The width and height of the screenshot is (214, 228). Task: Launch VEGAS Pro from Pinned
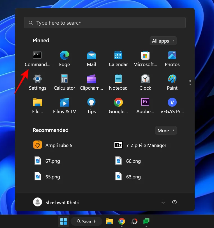pyautogui.click(x=172, y=106)
